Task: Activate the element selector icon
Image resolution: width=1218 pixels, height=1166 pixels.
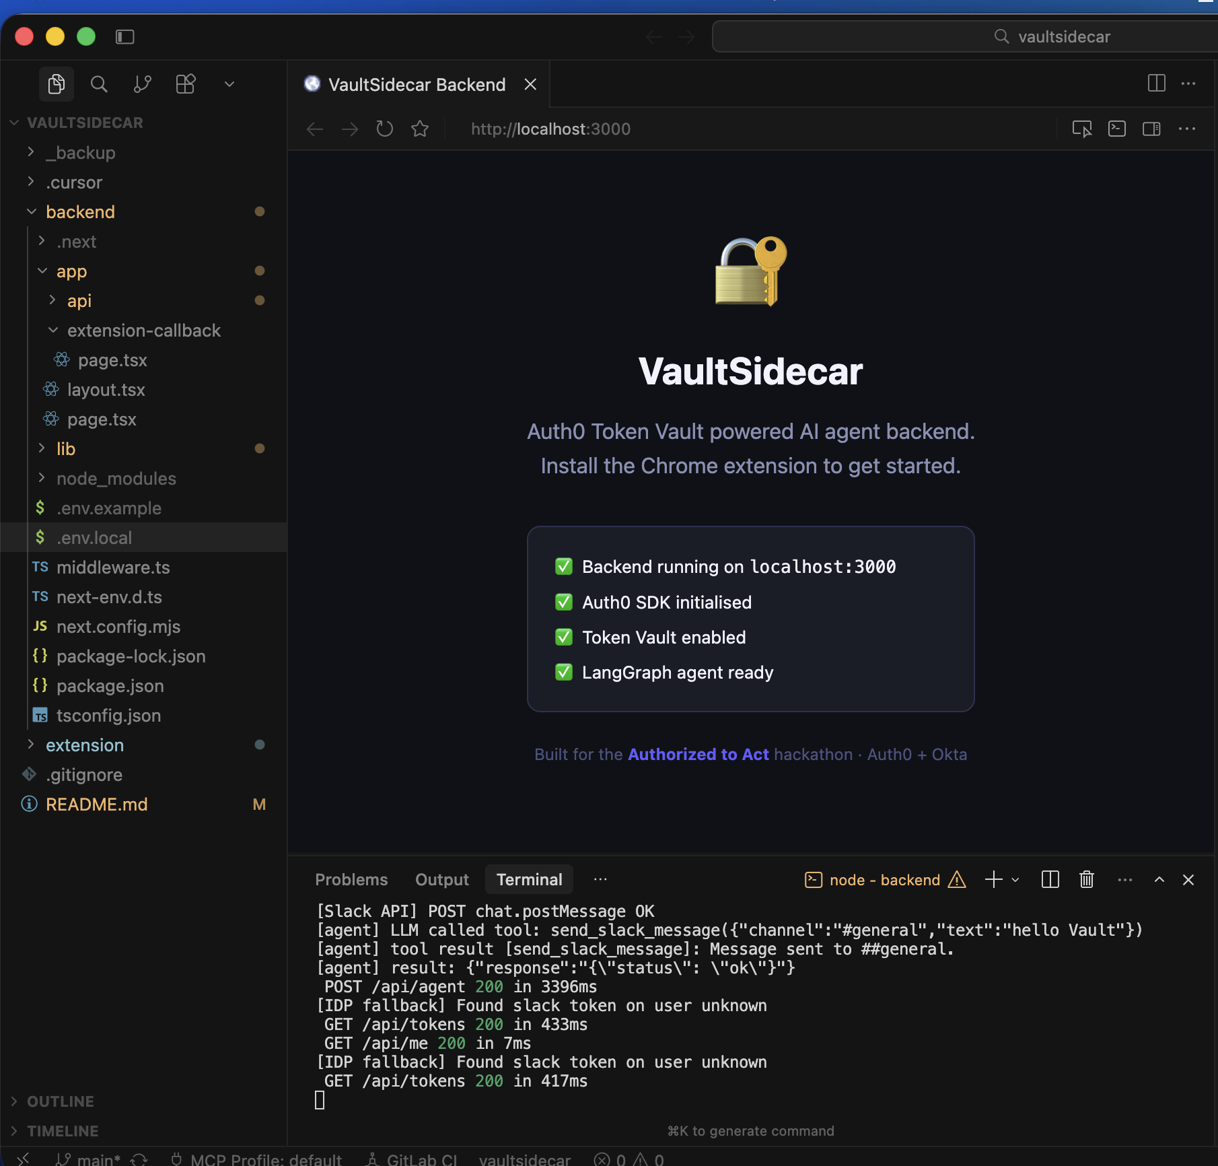Action: (x=1082, y=129)
